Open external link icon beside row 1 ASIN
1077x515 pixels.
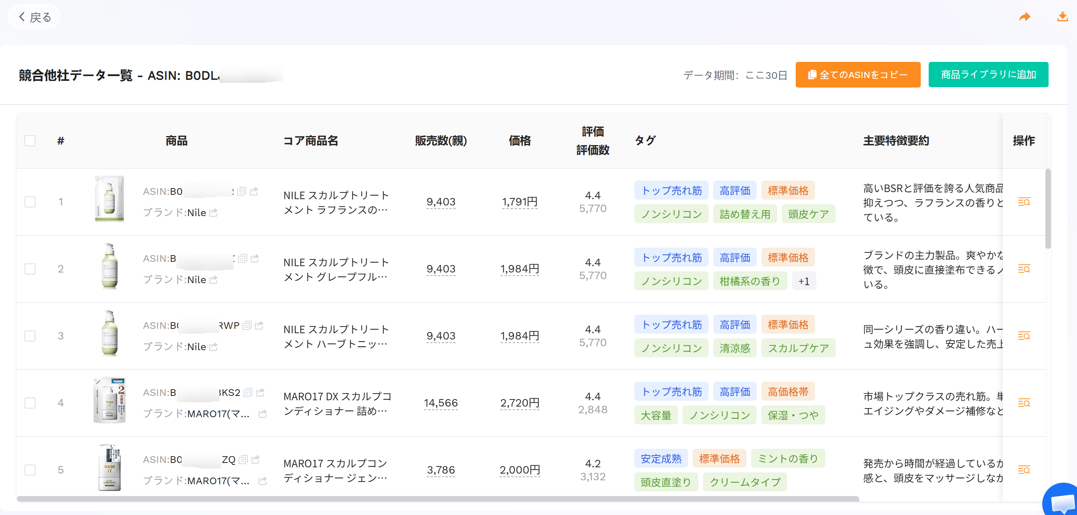coord(254,192)
